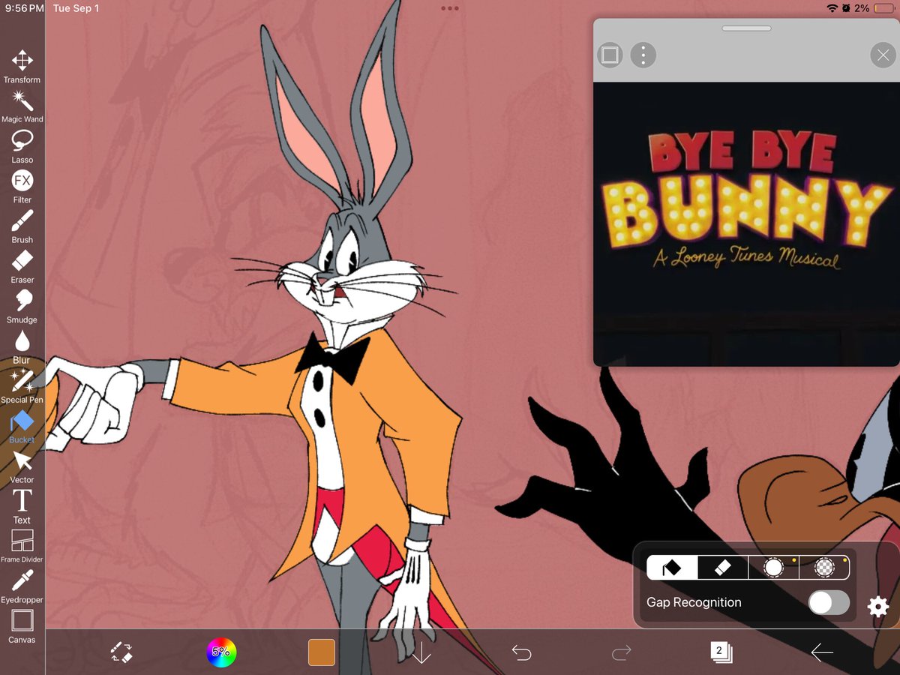Viewport: 900px width, 675px height.
Task: Select the Brush tool
Action: (x=22, y=226)
